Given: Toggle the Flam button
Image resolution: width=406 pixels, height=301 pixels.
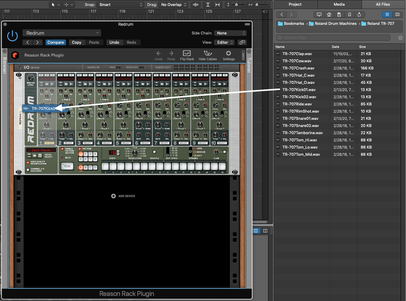Looking at the screenshot, I should [x=225, y=152].
